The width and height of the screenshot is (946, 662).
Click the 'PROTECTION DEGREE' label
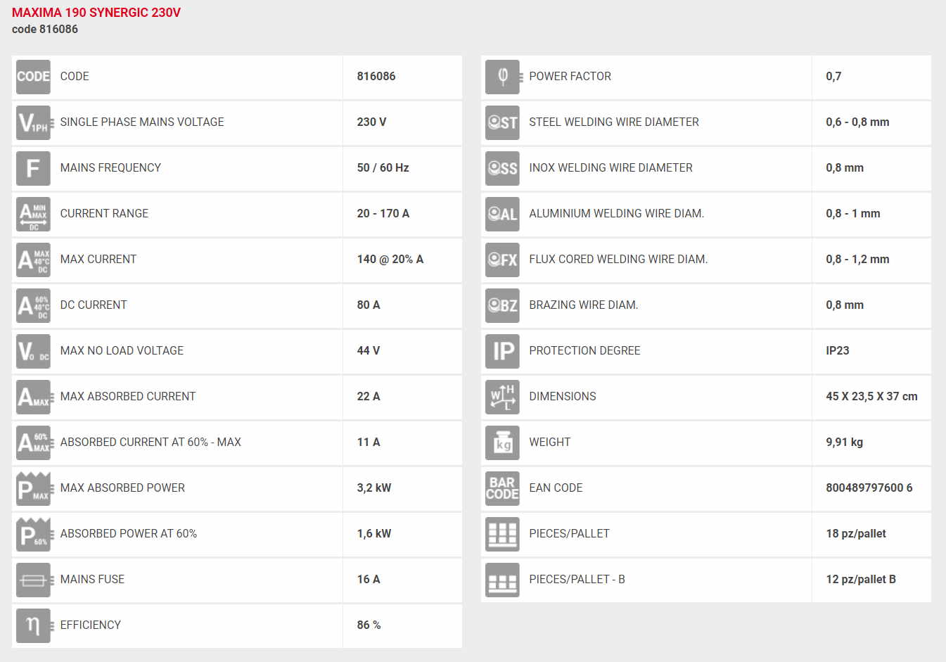coord(584,351)
